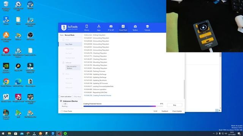Open the Avast desktop shortcut
243x136 pixels.
pos(6,37)
